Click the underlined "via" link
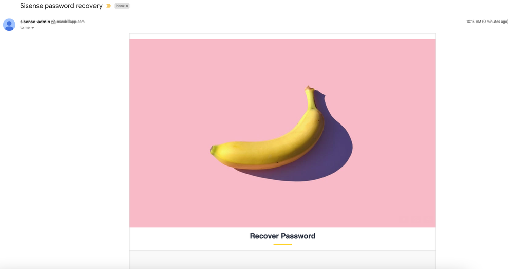The height and width of the screenshot is (269, 513). (x=53, y=22)
